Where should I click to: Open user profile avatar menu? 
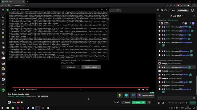pos(193,10)
